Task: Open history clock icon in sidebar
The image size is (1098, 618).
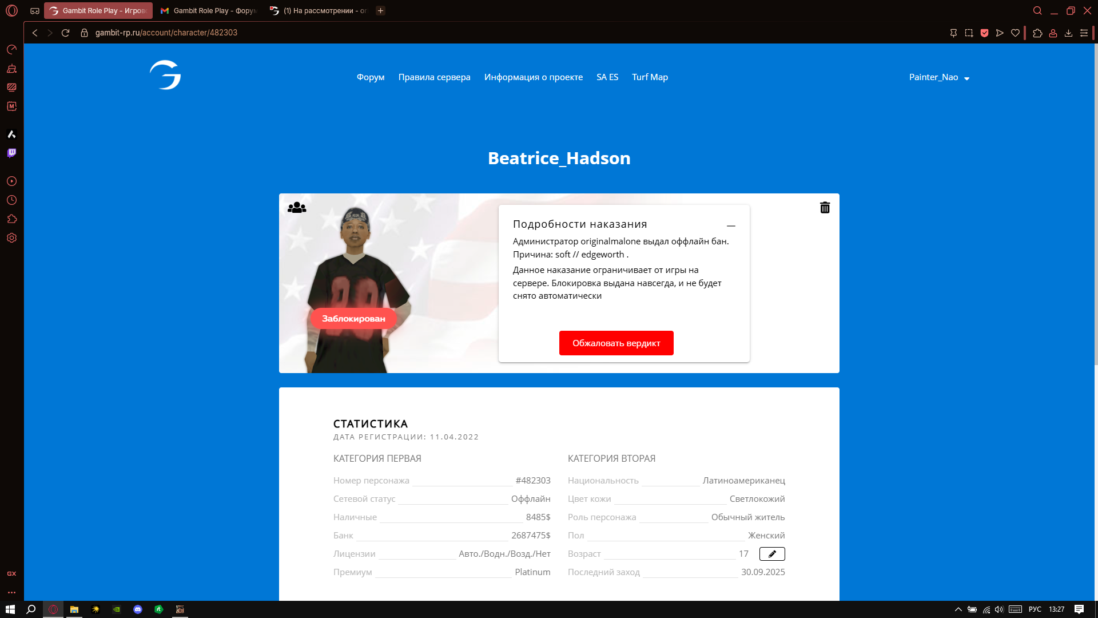Action: pos(11,200)
